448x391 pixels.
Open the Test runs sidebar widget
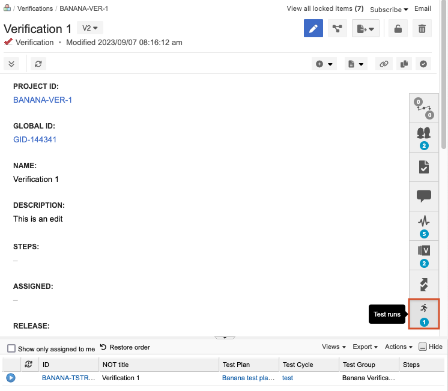tap(424, 313)
